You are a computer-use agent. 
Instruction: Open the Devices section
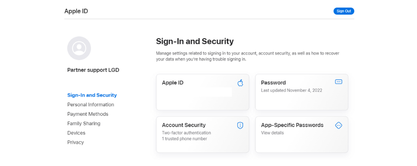pyautogui.click(x=76, y=133)
